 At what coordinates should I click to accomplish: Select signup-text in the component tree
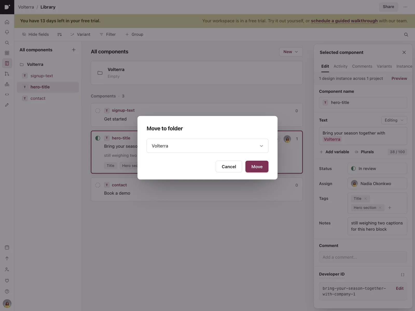(x=48, y=76)
